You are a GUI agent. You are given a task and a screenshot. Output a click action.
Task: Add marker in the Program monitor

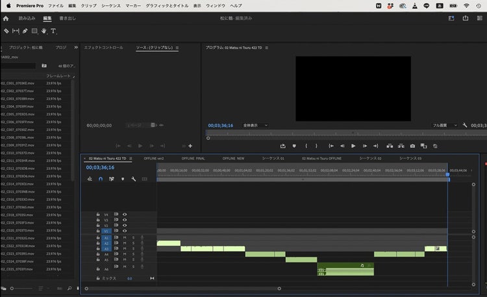tap(294, 146)
